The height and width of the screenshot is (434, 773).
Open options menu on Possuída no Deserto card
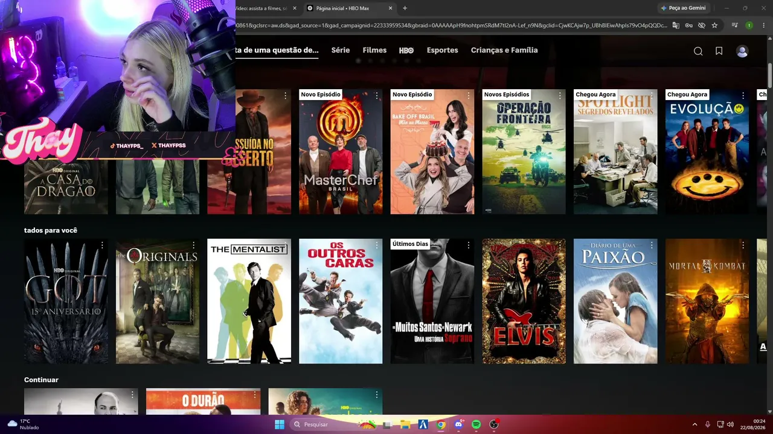click(x=285, y=96)
